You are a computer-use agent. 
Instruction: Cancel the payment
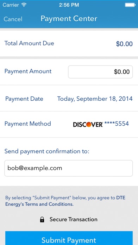tap(13, 19)
